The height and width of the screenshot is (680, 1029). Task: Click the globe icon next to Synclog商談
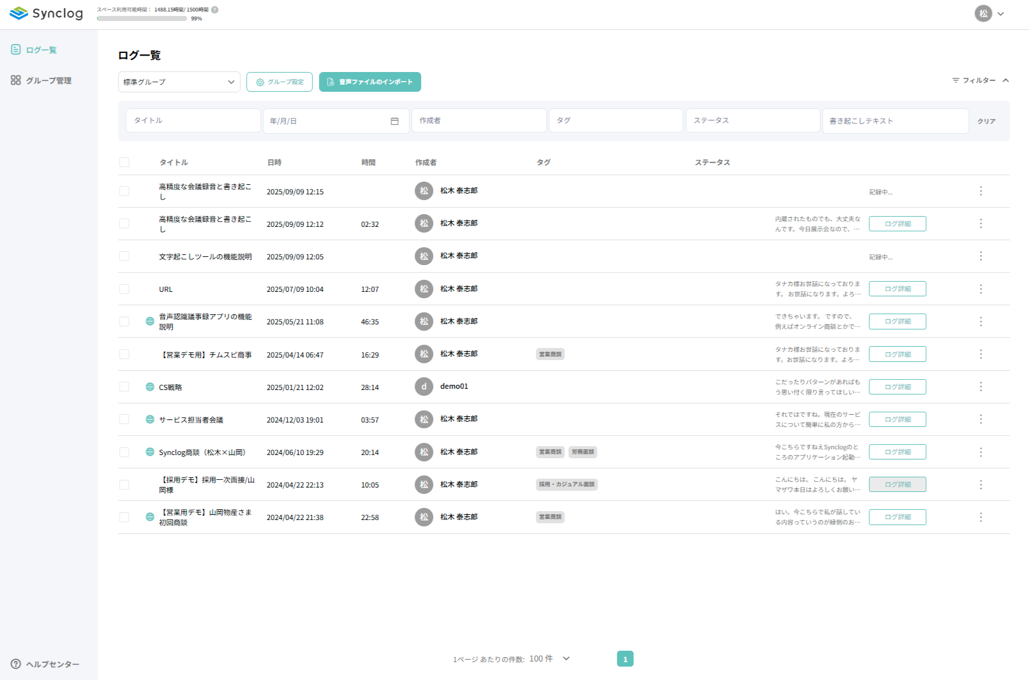pyautogui.click(x=150, y=452)
